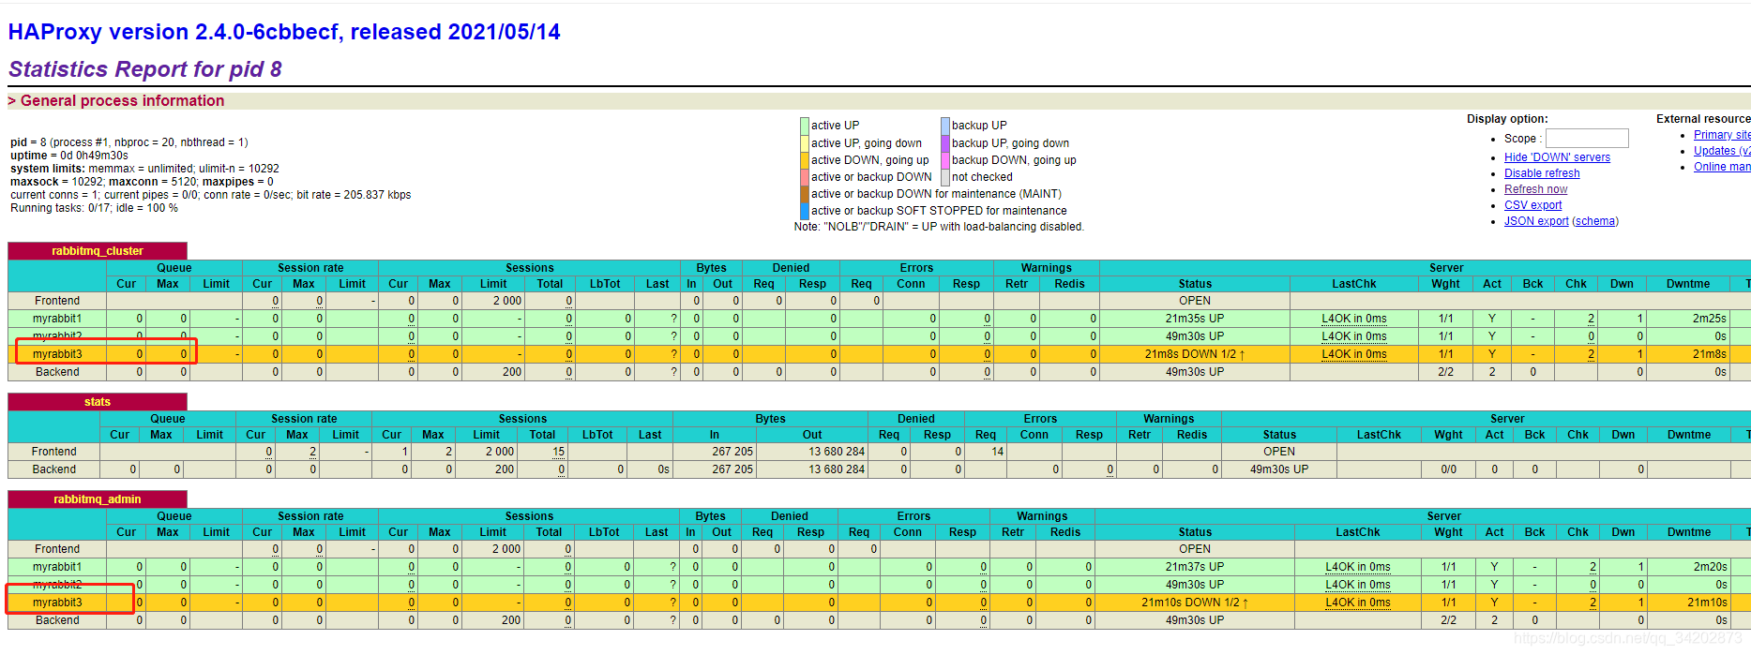
Task: Click Backend row label in stats table
Action: pyautogui.click(x=53, y=469)
